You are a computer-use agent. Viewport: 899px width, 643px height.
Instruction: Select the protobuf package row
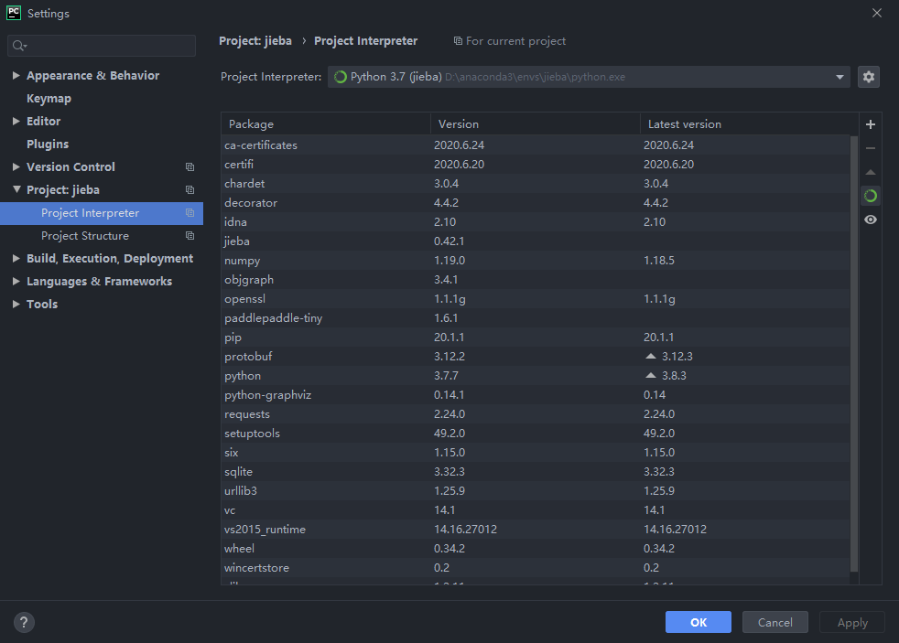click(x=536, y=356)
